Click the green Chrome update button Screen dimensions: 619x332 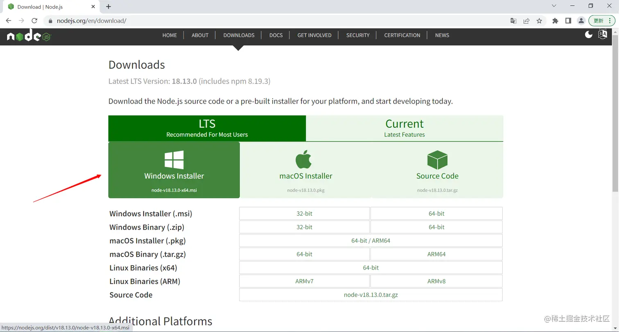602,21
